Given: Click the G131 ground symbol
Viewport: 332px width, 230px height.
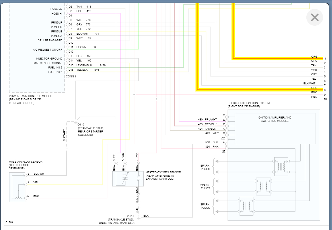Looking at the screenshot, I should point(138,218).
